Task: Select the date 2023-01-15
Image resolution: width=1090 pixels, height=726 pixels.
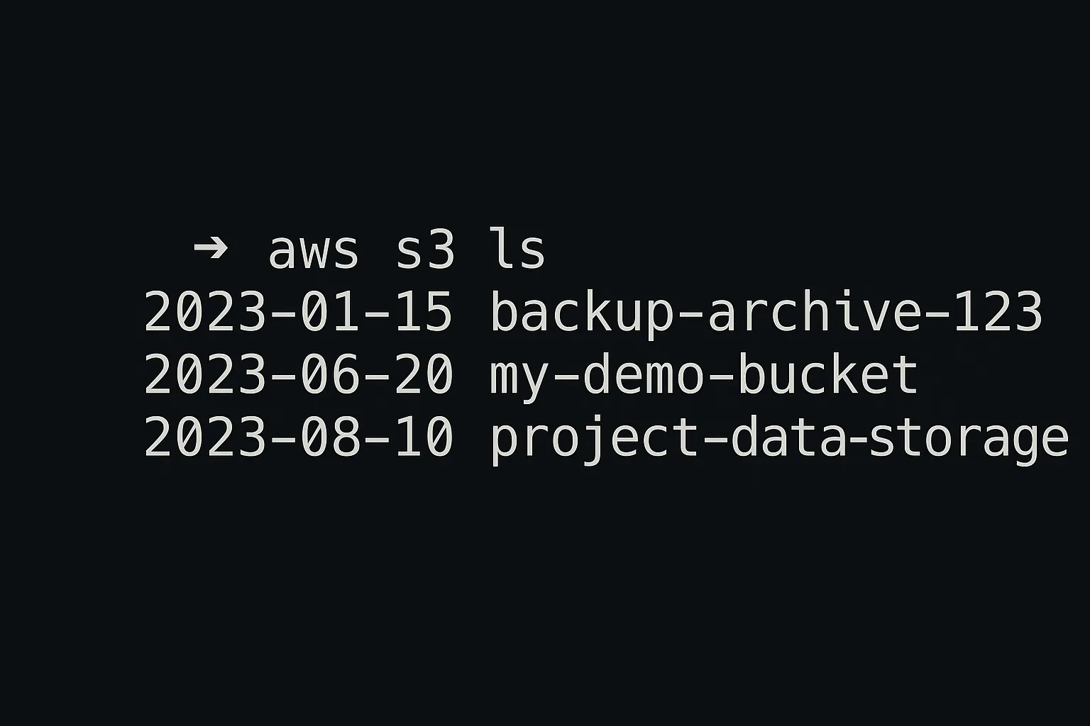Action: point(298,313)
